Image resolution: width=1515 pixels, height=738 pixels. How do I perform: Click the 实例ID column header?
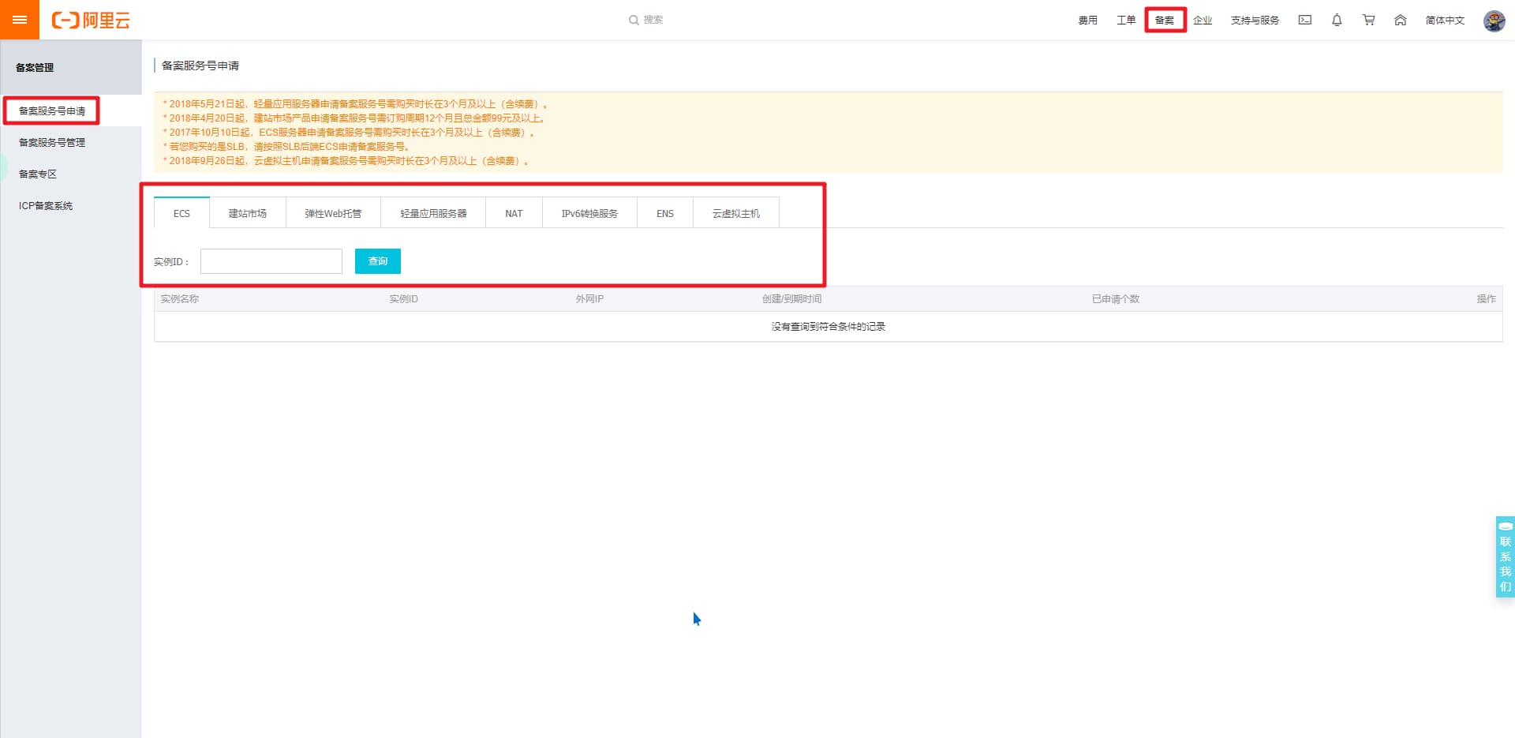point(403,298)
